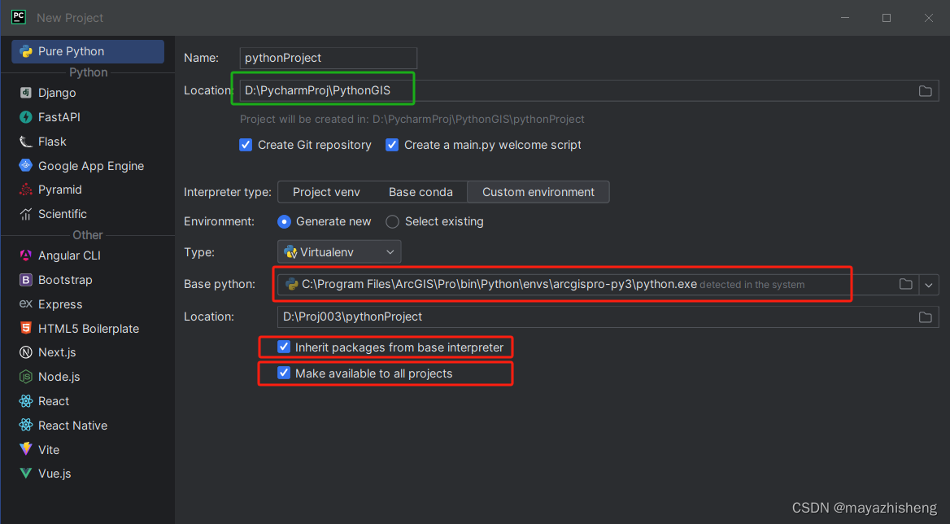The image size is (950, 524).
Task: Click 'Project will be created in' hint text
Action: point(412,120)
